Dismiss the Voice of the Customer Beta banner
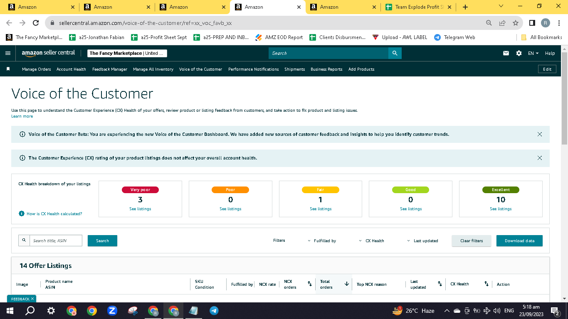This screenshot has height=319, width=568. (540, 134)
